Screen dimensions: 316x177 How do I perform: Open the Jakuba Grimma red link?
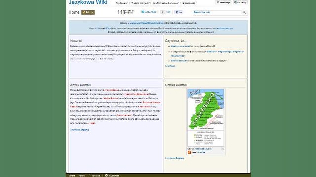point(110,98)
